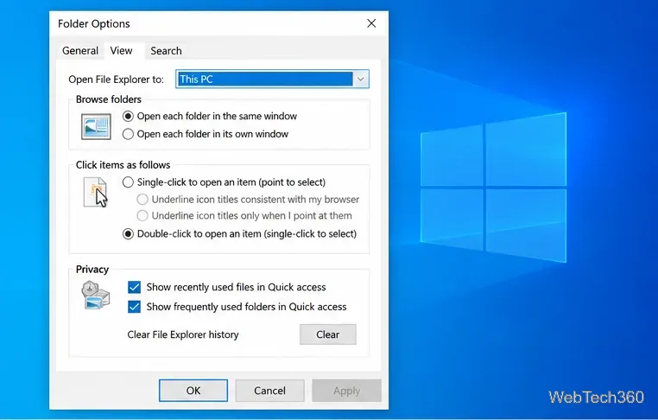Image resolution: width=658 pixels, height=420 pixels.
Task: Uncheck Show recently used files in Quick access
Action: (x=135, y=287)
